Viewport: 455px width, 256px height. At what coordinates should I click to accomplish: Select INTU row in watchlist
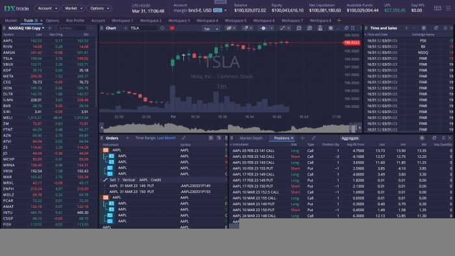pos(48,212)
